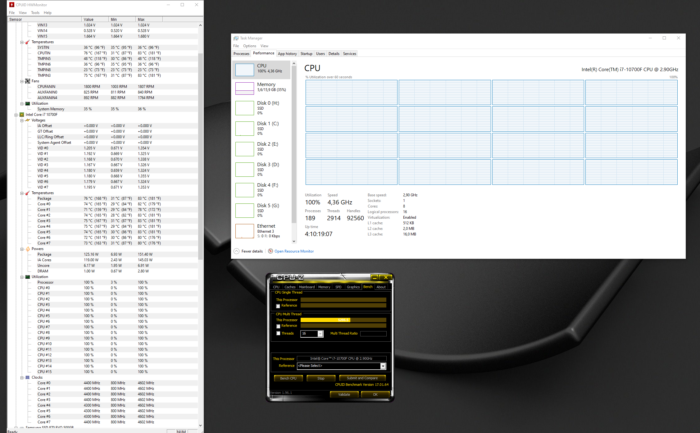Select Disk 3 (D:) in performance list
This screenshot has height=433, width=700.
[x=261, y=169]
